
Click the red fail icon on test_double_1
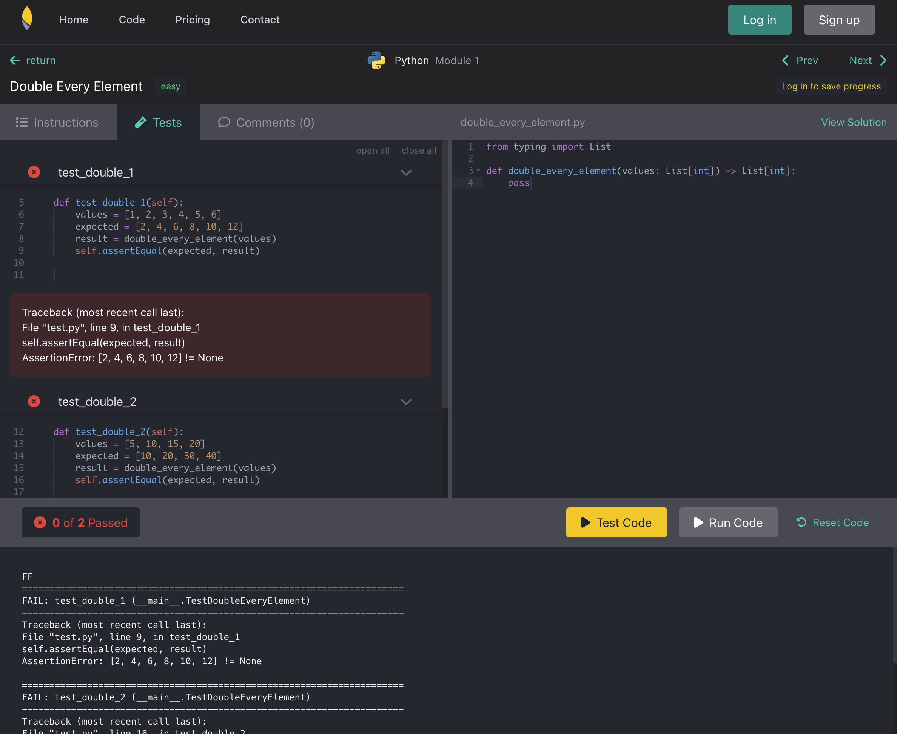click(x=34, y=172)
